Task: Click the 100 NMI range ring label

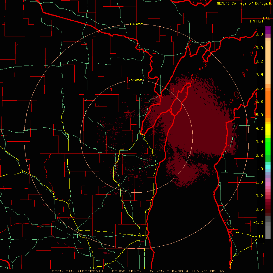Action: tap(136, 24)
